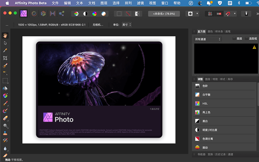Select the Flood Fill bucket tool
The height and width of the screenshot is (162, 259).
[x=5, y=88]
